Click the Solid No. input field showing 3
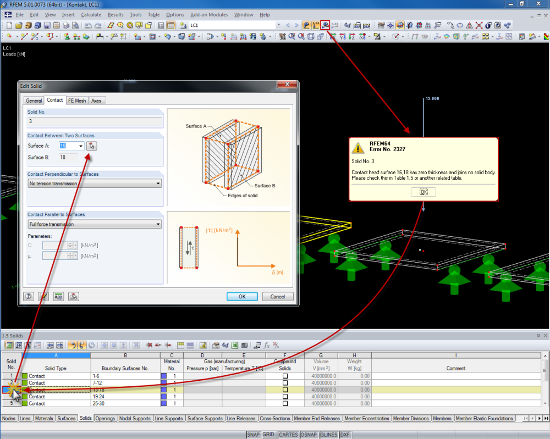Screen dimensions: 550x439 pos(95,121)
